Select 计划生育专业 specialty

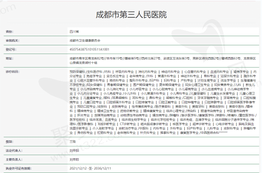207,81
